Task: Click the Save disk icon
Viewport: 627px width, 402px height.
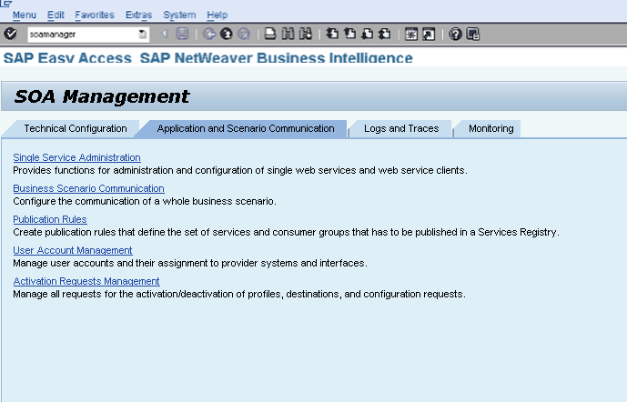Action: tap(182, 34)
